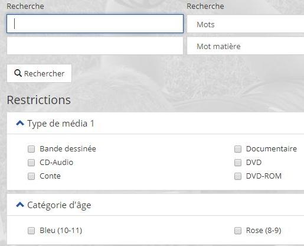The height and width of the screenshot is (246, 304).
Task: Click the Catégorie d'âge heading
Action: (x=59, y=205)
